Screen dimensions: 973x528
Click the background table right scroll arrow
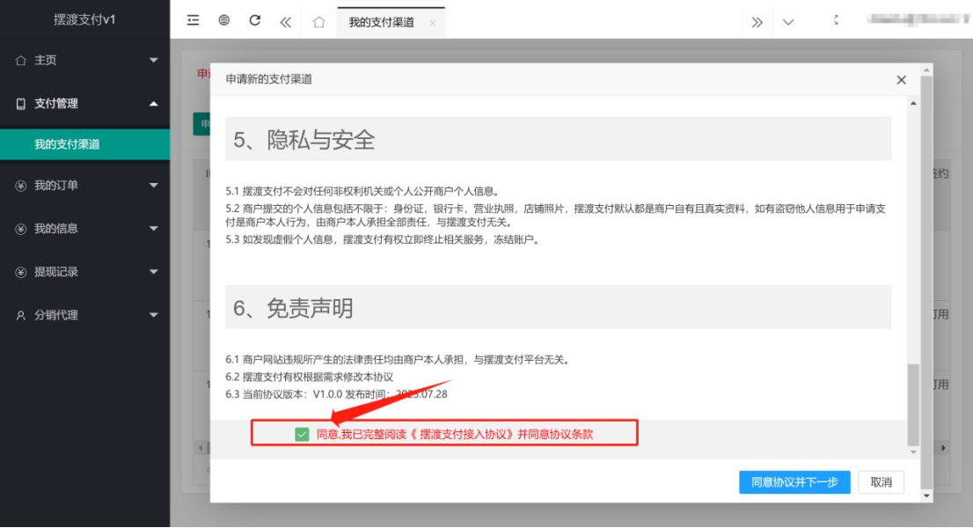tap(943, 448)
